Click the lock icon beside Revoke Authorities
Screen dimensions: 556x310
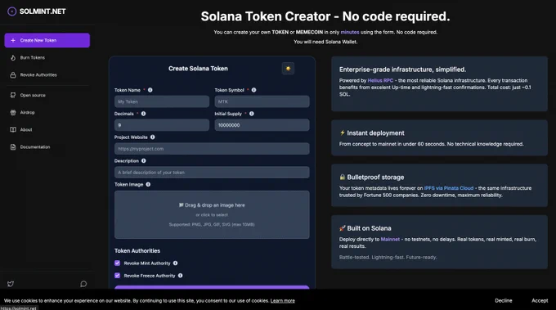tap(13, 74)
